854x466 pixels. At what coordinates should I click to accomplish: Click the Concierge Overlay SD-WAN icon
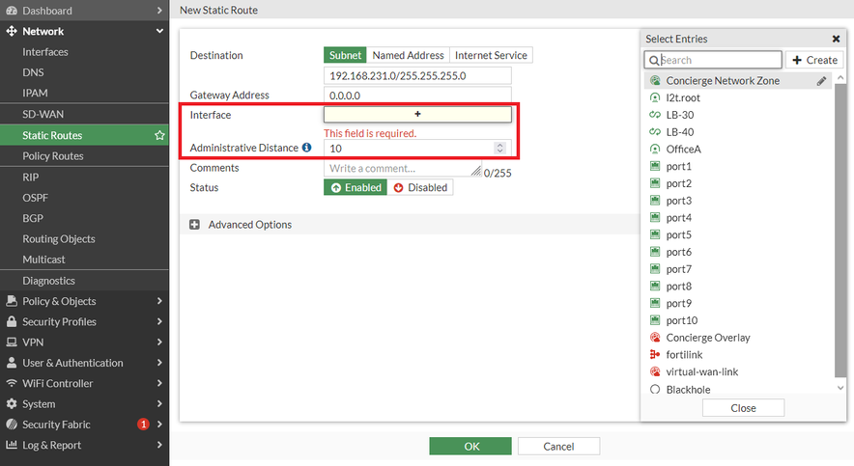click(x=655, y=337)
